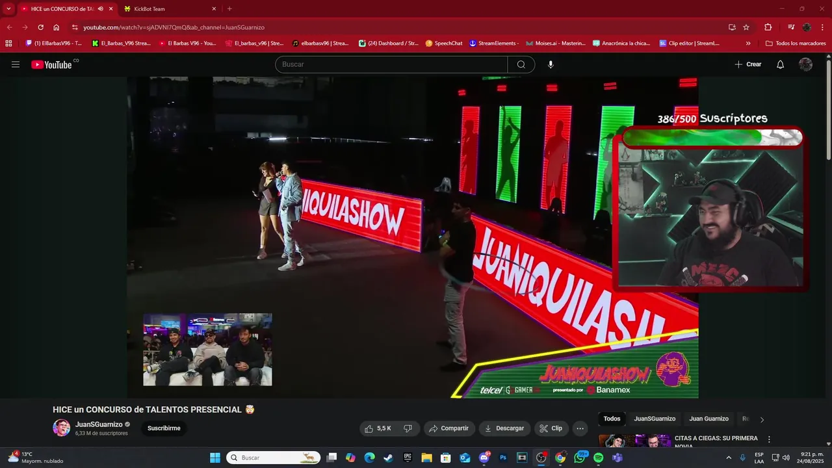Screen dimensions: 832x468
Task: Open the more actions ellipsis under video
Action: (580, 428)
